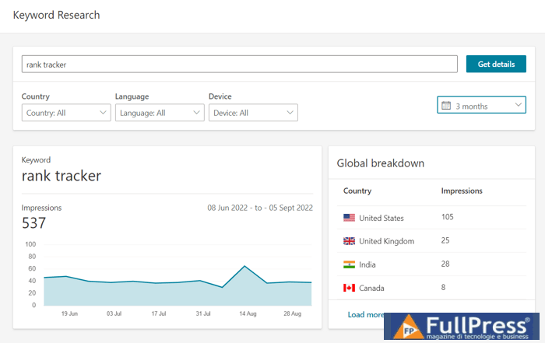Open the Country filter dropdown
This screenshot has height=343, width=545.
(x=66, y=113)
